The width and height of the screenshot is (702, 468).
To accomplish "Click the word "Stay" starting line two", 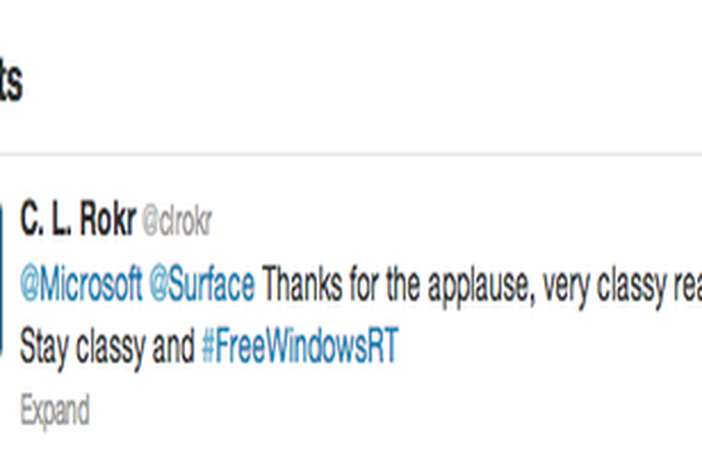I will tap(44, 347).
